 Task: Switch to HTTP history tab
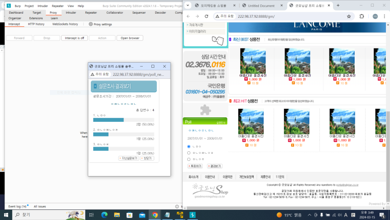point(36,24)
